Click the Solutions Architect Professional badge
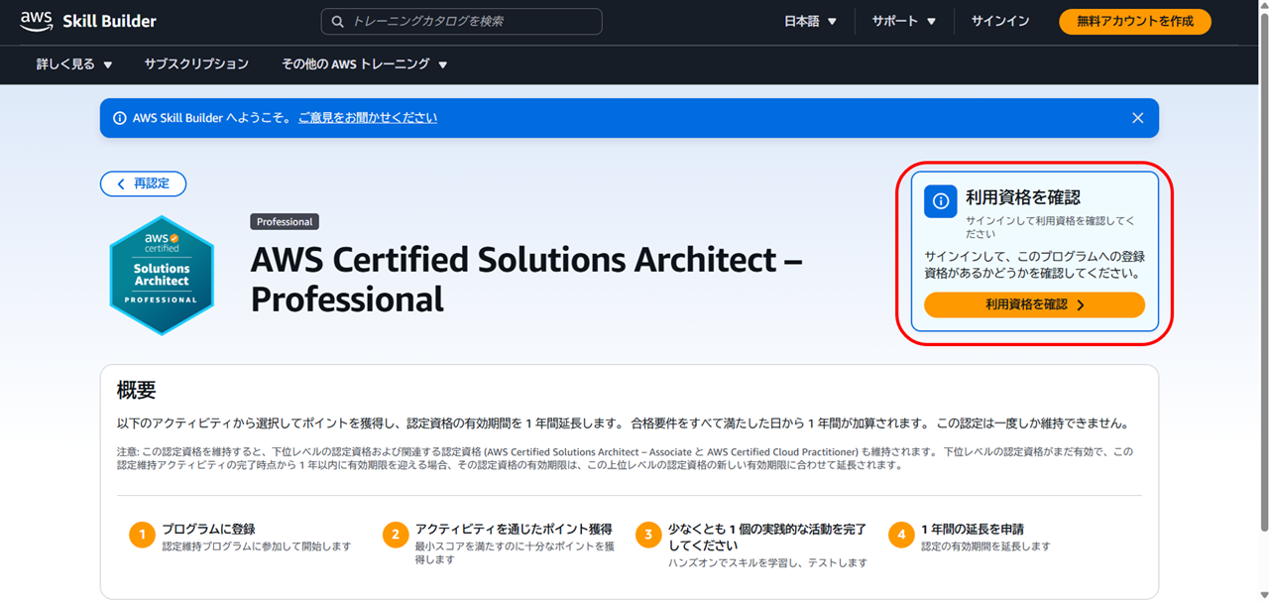The height and width of the screenshot is (601, 1269). 162,275
